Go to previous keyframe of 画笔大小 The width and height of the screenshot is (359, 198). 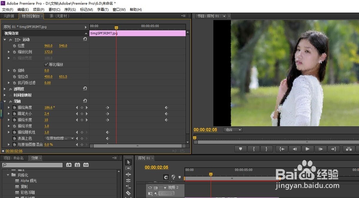pos(77,114)
